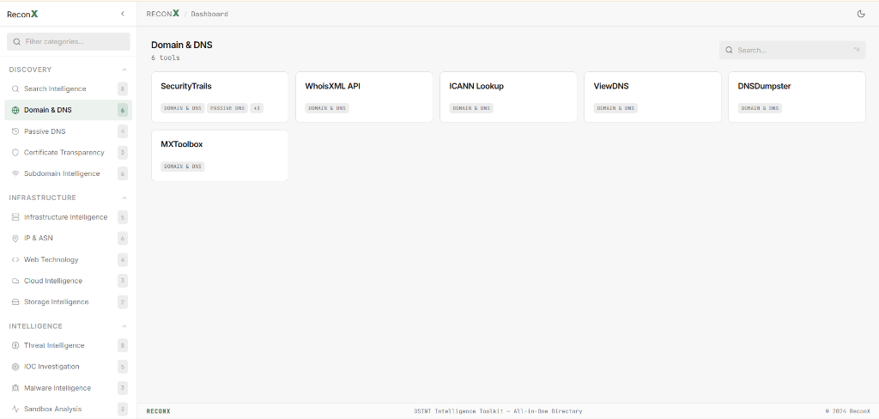Click the Storage Intelligence drive icon
879x419 pixels.
point(15,301)
